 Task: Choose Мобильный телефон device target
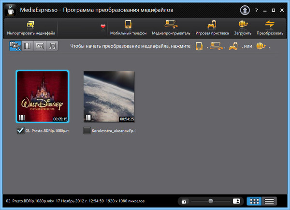(128, 28)
